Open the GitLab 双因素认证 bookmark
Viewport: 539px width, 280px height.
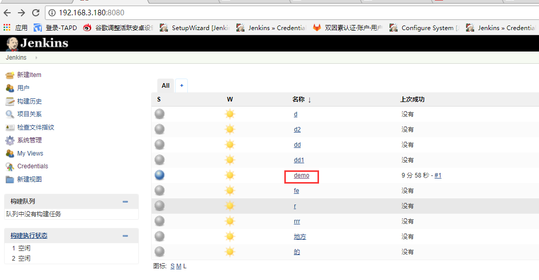coord(348,28)
